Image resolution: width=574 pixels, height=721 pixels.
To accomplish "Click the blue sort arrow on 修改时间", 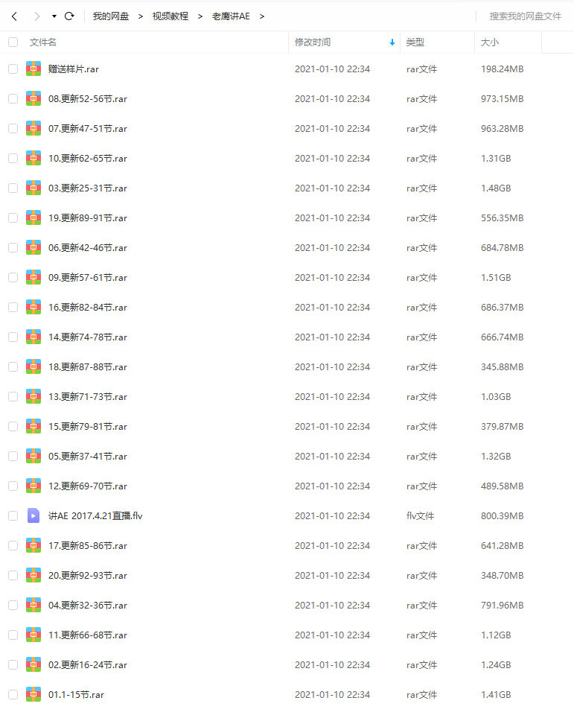I will pyautogui.click(x=392, y=42).
